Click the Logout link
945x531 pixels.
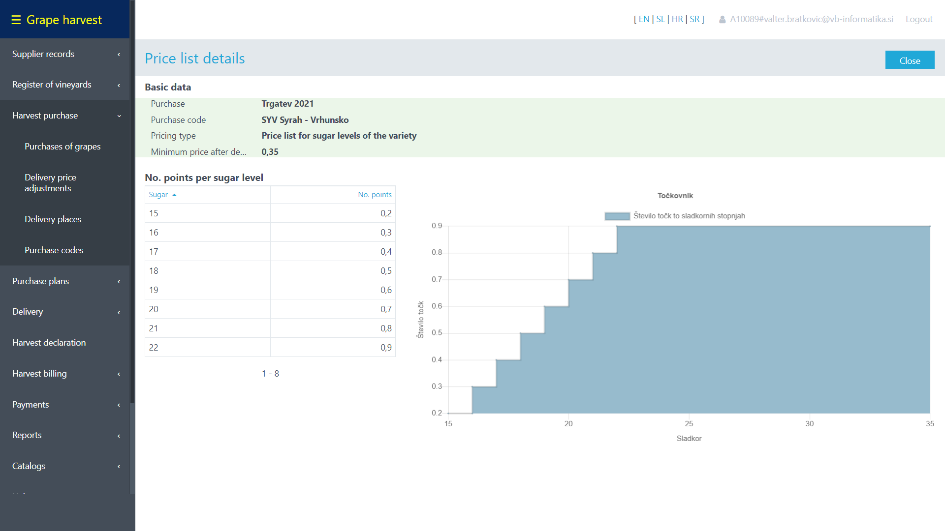pos(919,19)
